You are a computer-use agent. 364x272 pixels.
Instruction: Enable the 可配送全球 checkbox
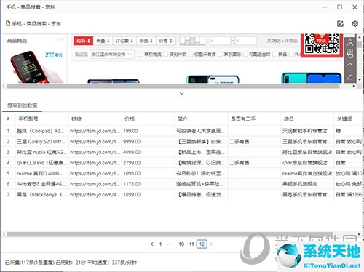pyautogui.click(x=245, y=54)
